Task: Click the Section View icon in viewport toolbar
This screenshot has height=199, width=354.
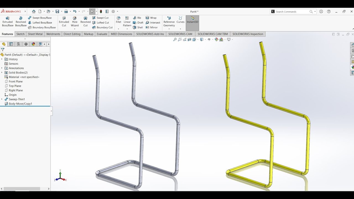Action: click(189, 40)
